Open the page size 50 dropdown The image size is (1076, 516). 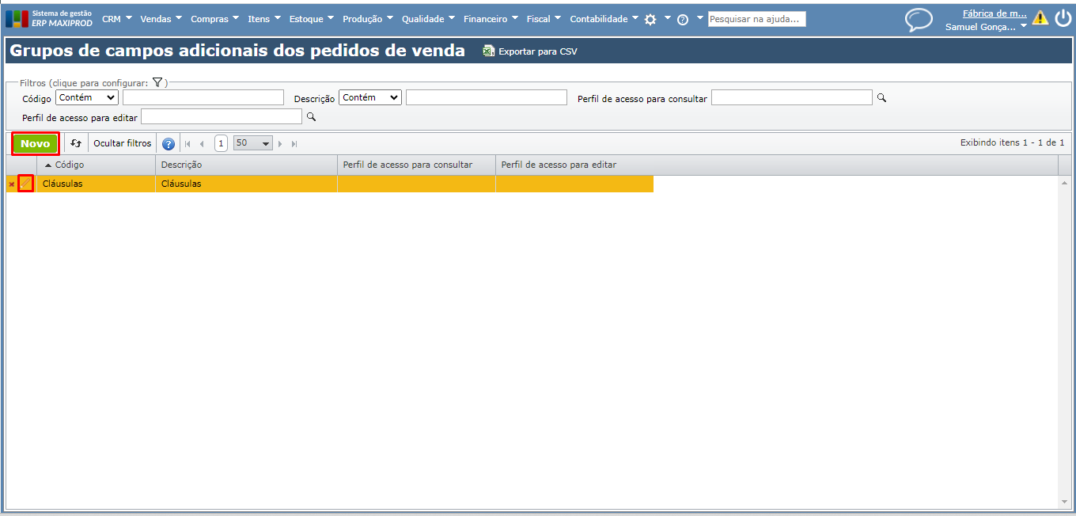[252, 143]
